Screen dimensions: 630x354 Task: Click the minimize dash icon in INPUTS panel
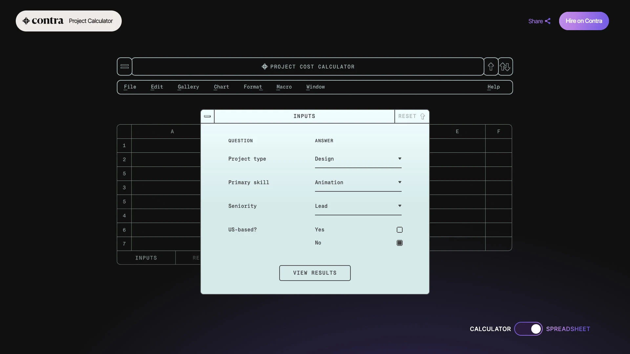[x=207, y=116]
